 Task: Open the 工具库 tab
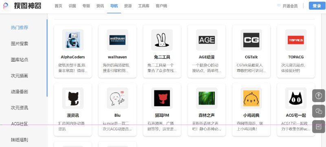click(144, 6)
